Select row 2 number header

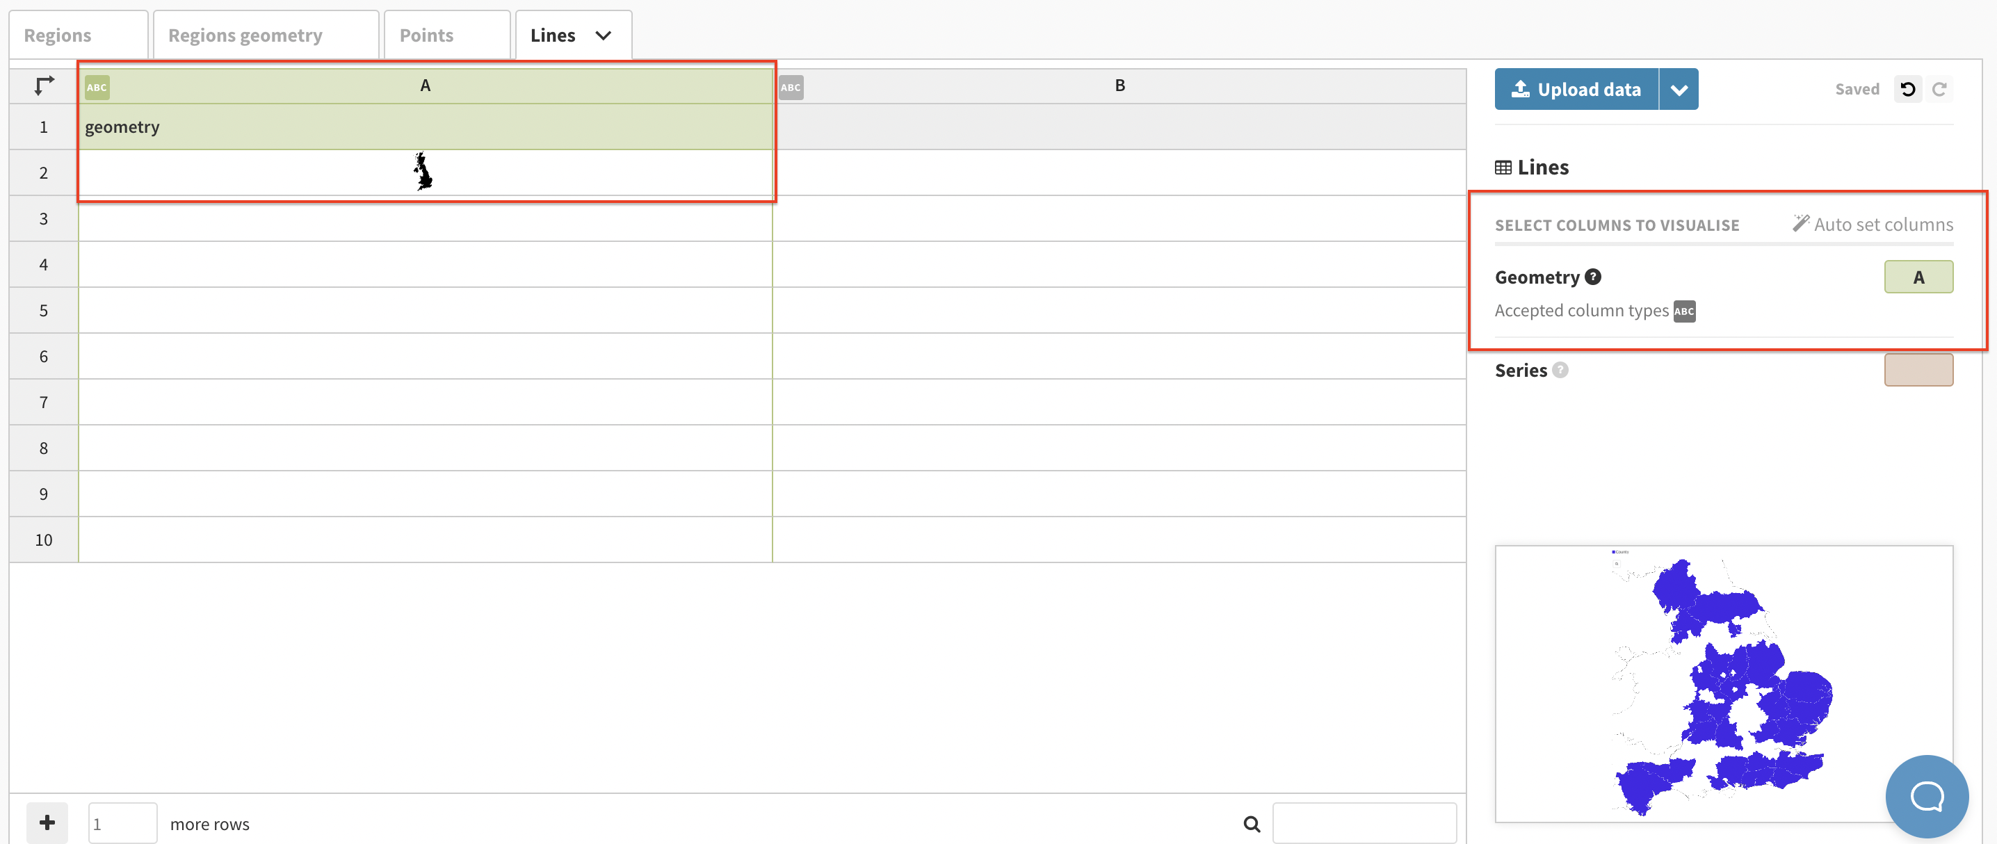[43, 172]
